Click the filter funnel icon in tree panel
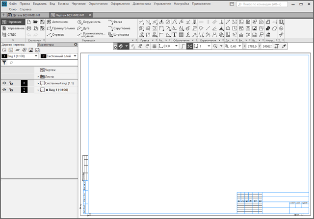Screen dimensions: 314x219 (4, 63)
